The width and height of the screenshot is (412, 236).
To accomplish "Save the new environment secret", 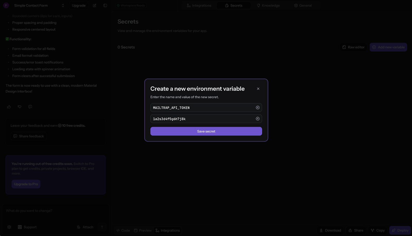I will (x=206, y=131).
